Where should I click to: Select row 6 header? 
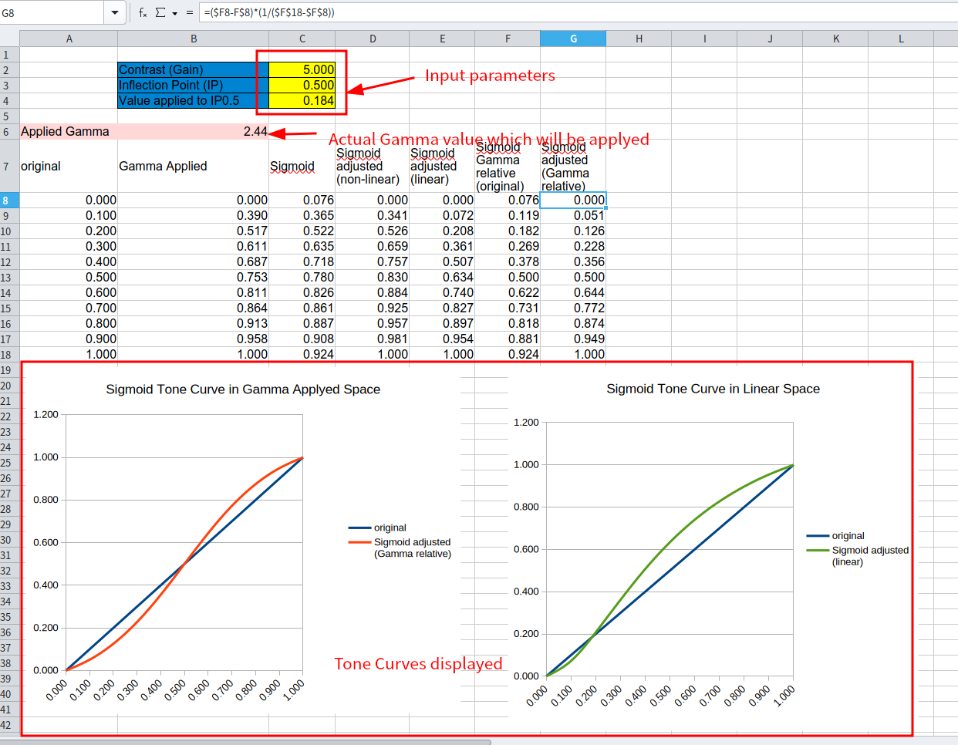6,132
